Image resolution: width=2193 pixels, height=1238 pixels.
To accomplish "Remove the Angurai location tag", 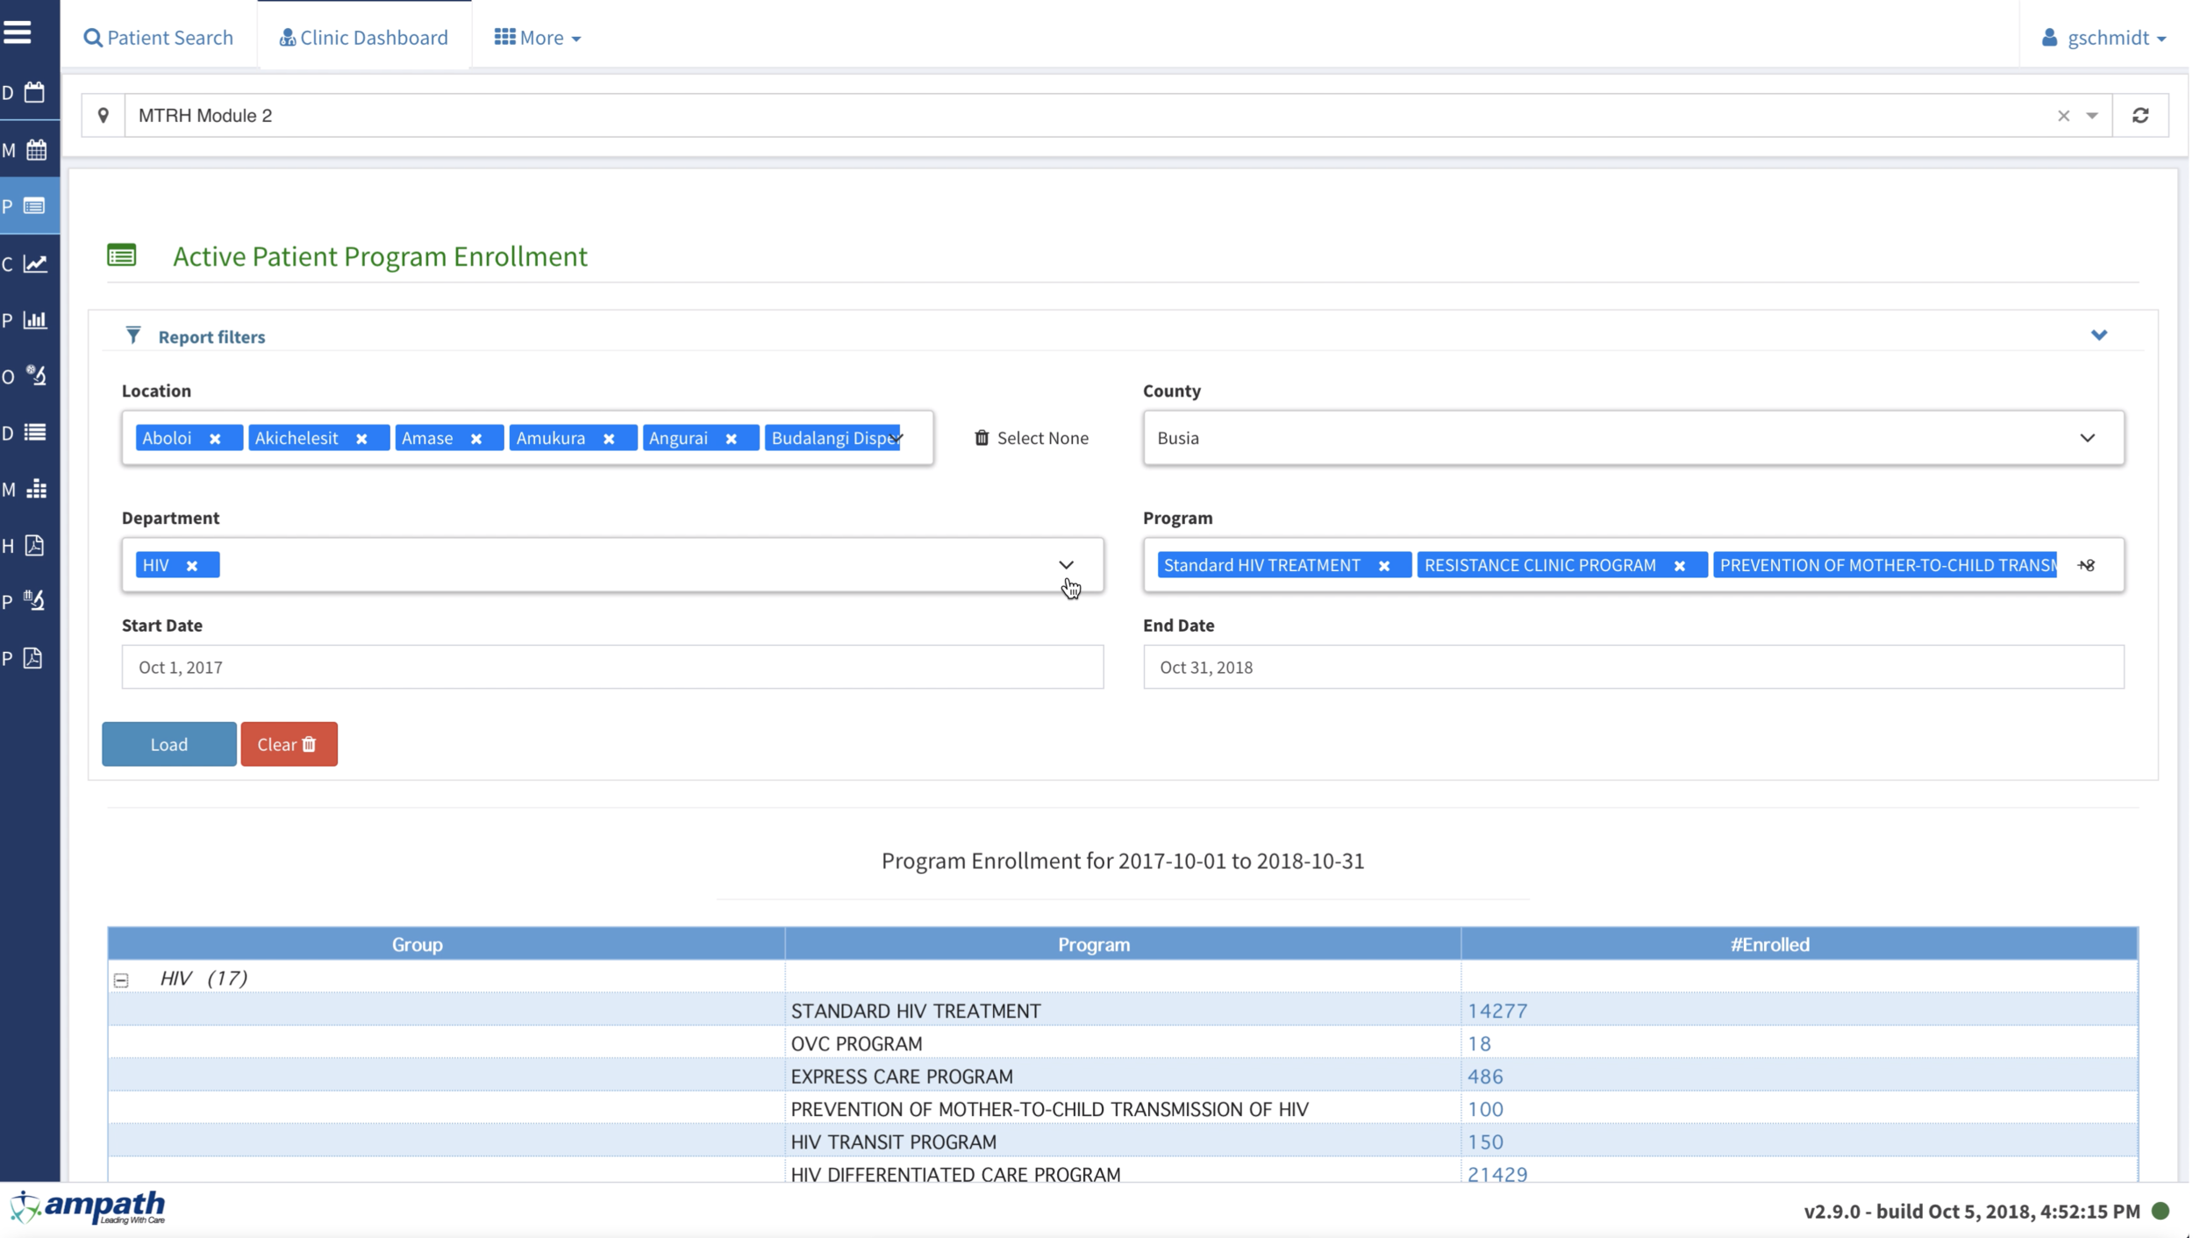I will tap(732, 439).
